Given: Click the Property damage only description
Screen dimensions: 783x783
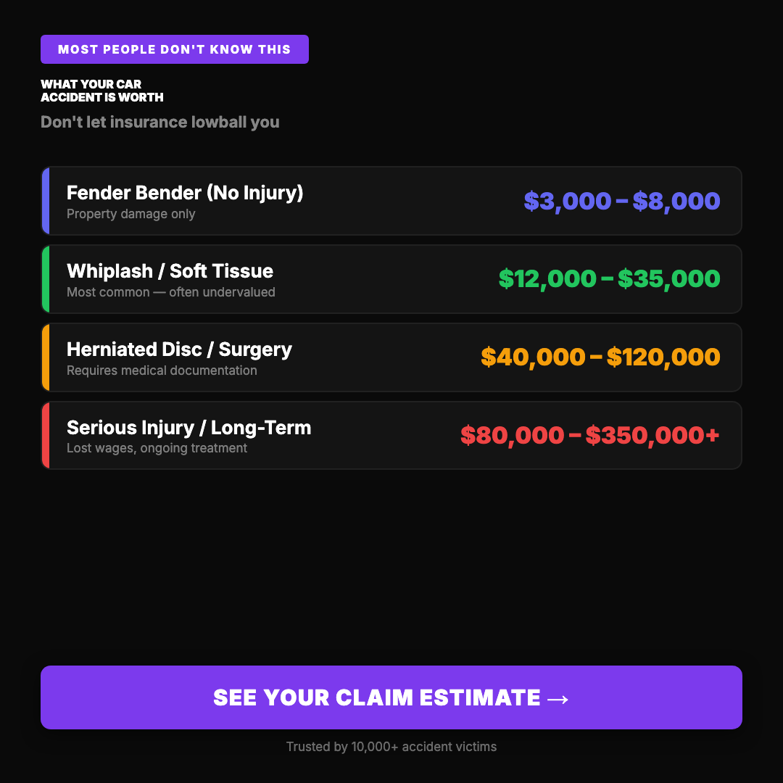Looking at the screenshot, I should coord(131,214).
